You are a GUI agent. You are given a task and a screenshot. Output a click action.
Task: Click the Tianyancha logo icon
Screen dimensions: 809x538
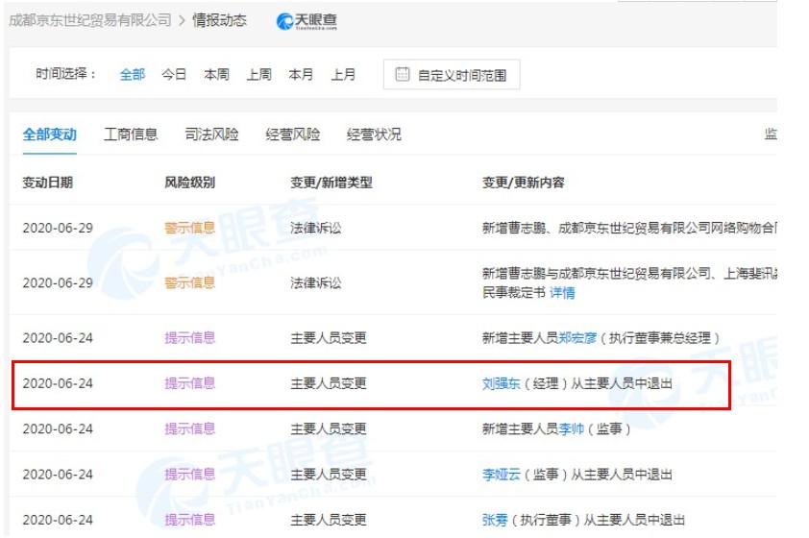pyautogui.click(x=284, y=21)
